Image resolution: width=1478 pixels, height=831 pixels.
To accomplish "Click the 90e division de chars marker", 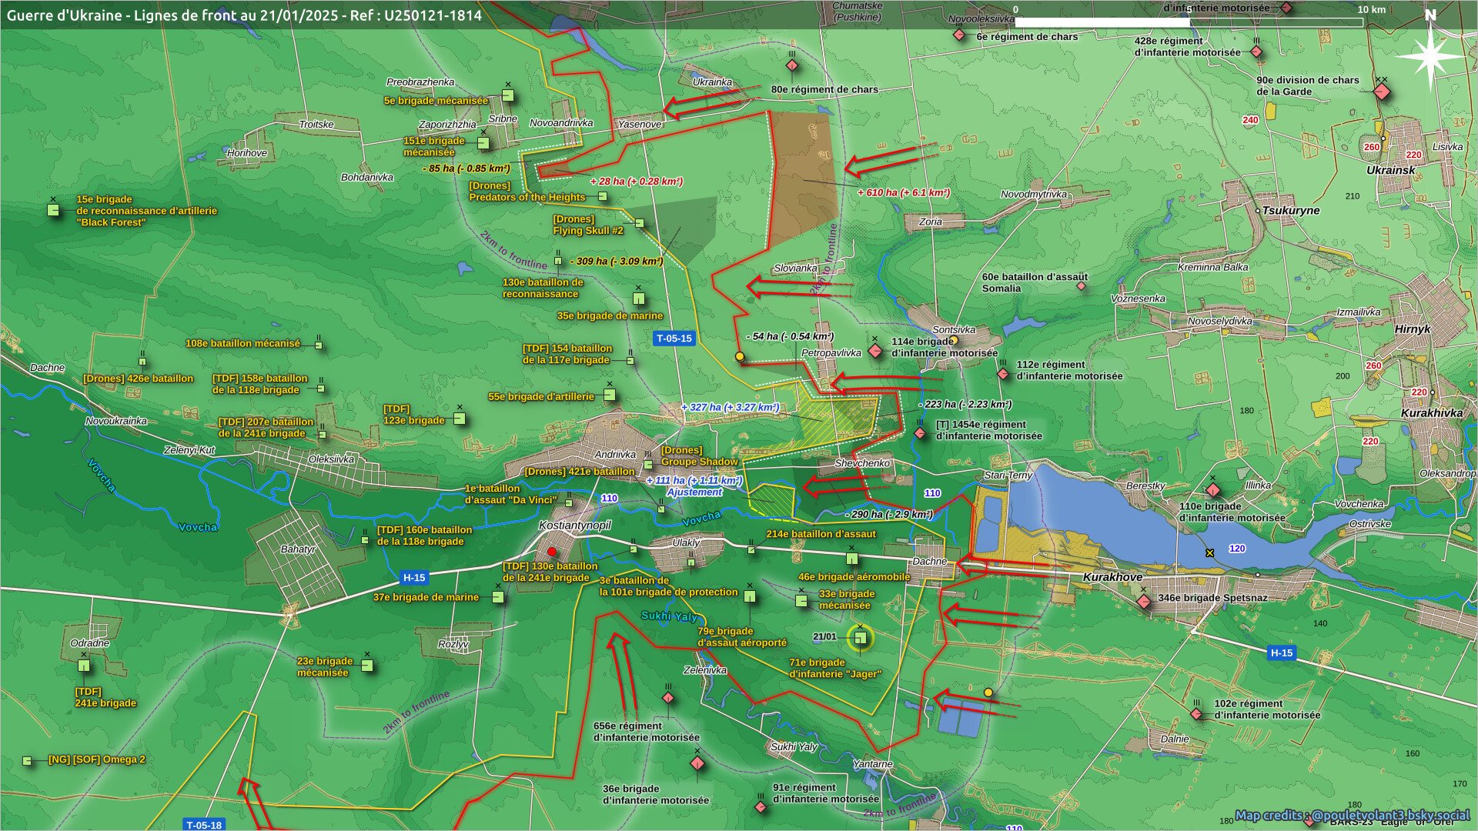I will click(1383, 92).
